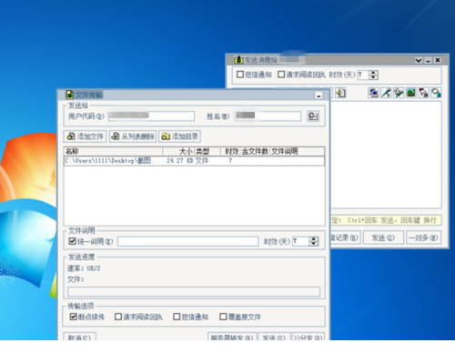Click the 发送消息给 window title icon
This screenshot has width=455, height=353.
(238, 60)
